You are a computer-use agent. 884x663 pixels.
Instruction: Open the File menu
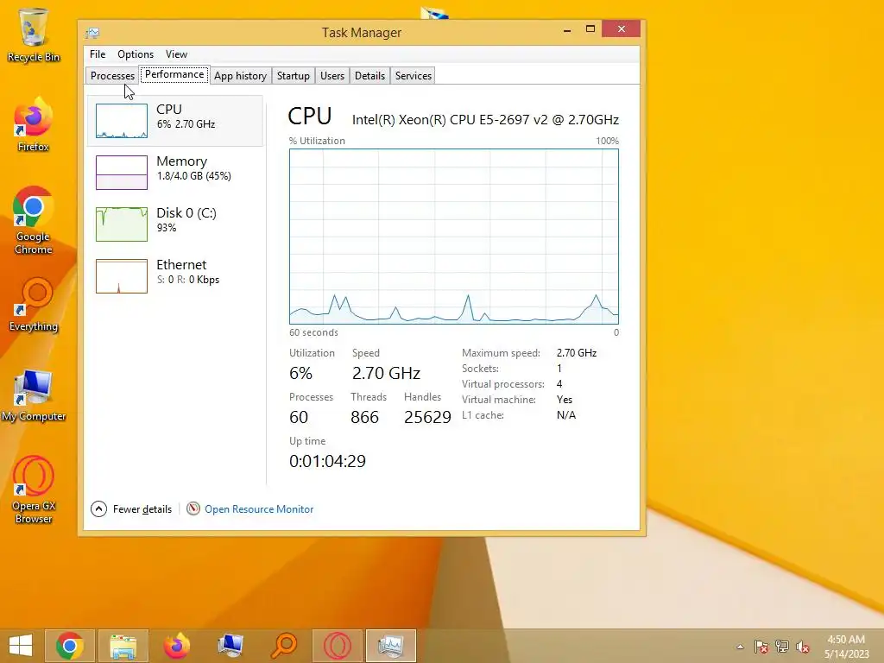point(98,54)
